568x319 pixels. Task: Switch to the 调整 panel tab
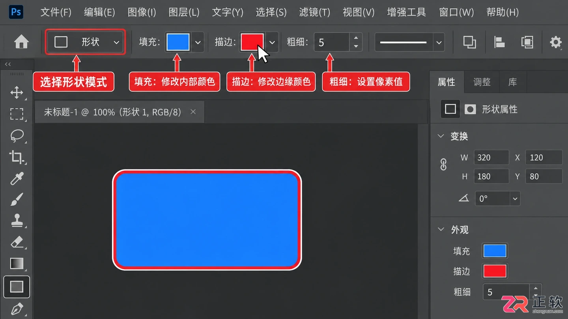click(482, 82)
